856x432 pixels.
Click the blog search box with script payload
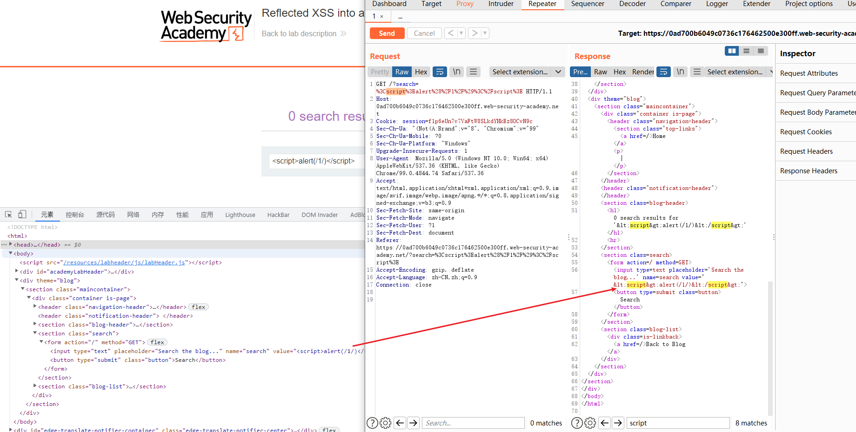point(317,161)
